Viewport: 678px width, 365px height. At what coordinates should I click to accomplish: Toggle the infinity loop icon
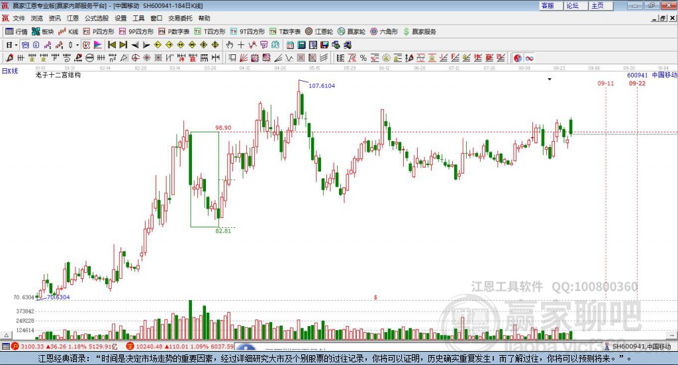click(x=530, y=58)
